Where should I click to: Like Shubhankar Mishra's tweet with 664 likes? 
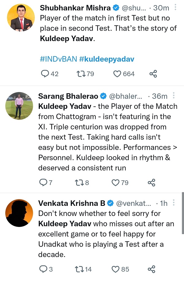tap(118, 74)
